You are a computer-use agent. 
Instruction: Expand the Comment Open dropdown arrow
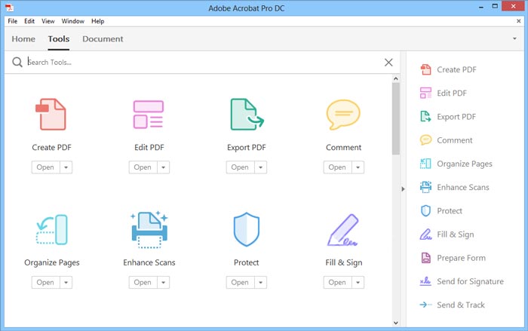(358, 167)
